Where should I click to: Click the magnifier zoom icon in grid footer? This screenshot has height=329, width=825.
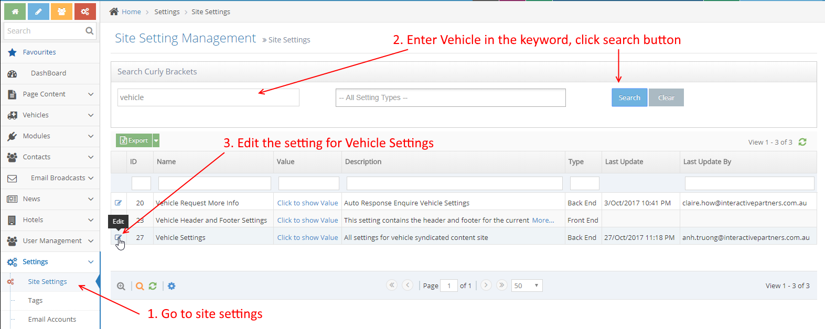pyautogui.click(x=121, y=286)
